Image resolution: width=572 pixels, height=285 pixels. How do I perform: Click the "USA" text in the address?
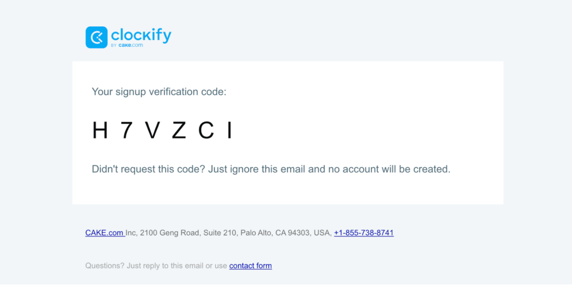coord(322,233)
